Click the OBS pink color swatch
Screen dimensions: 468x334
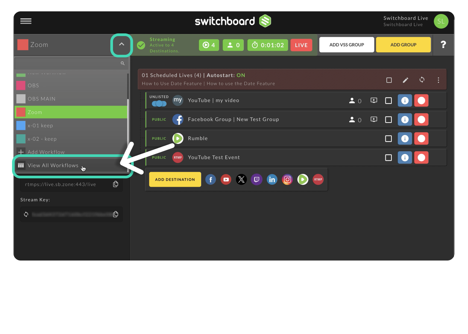click(x=21, y=86)
